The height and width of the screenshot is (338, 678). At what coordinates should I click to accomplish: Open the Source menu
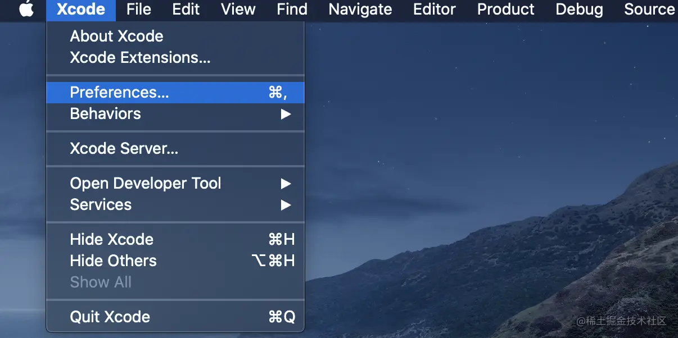[x=648, y=9]
